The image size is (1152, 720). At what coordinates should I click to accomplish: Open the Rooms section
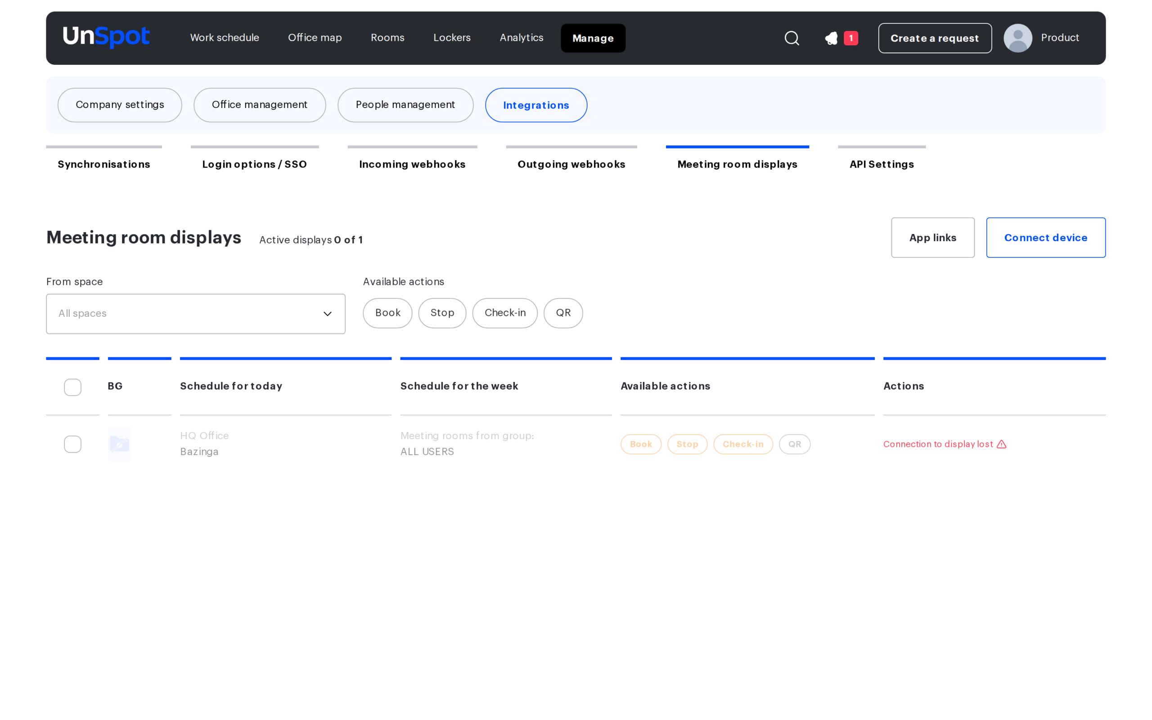[387, 38]
